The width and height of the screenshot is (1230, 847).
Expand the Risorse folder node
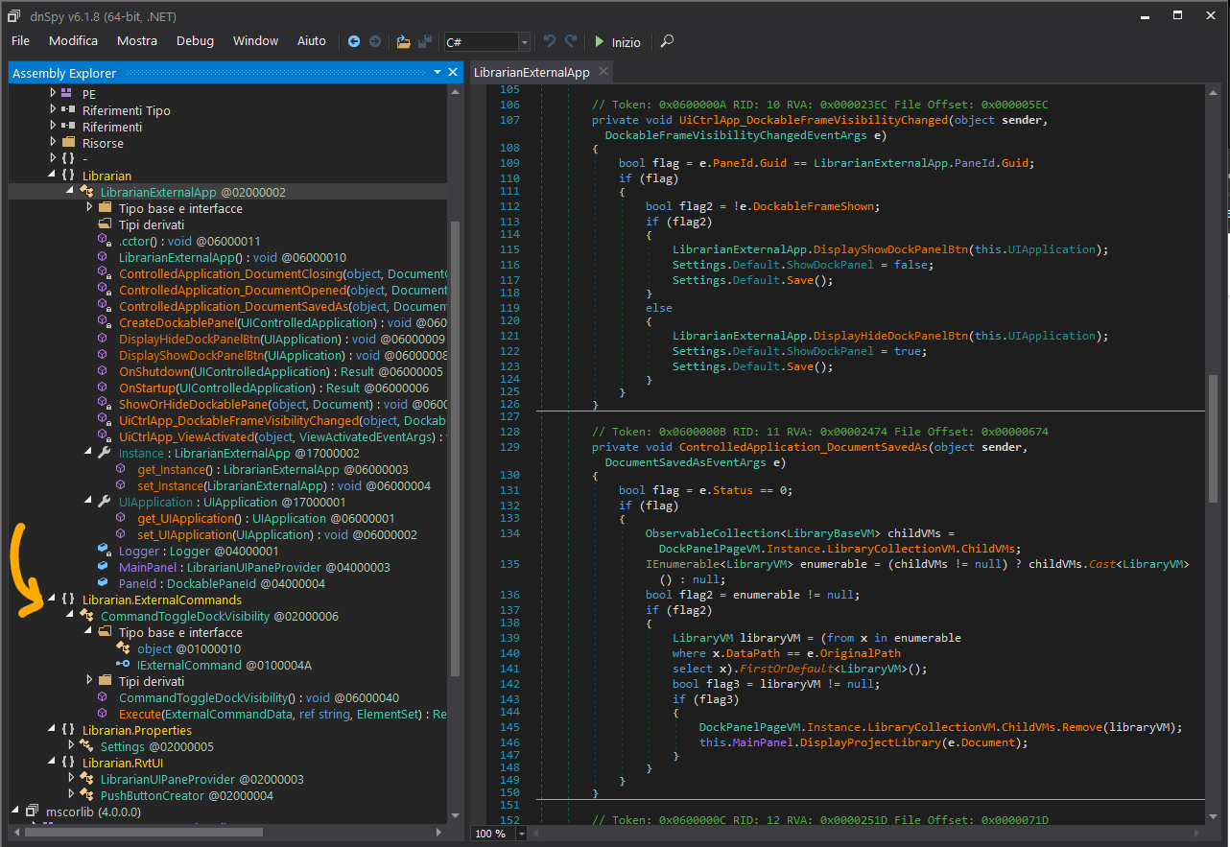(53, 143)
